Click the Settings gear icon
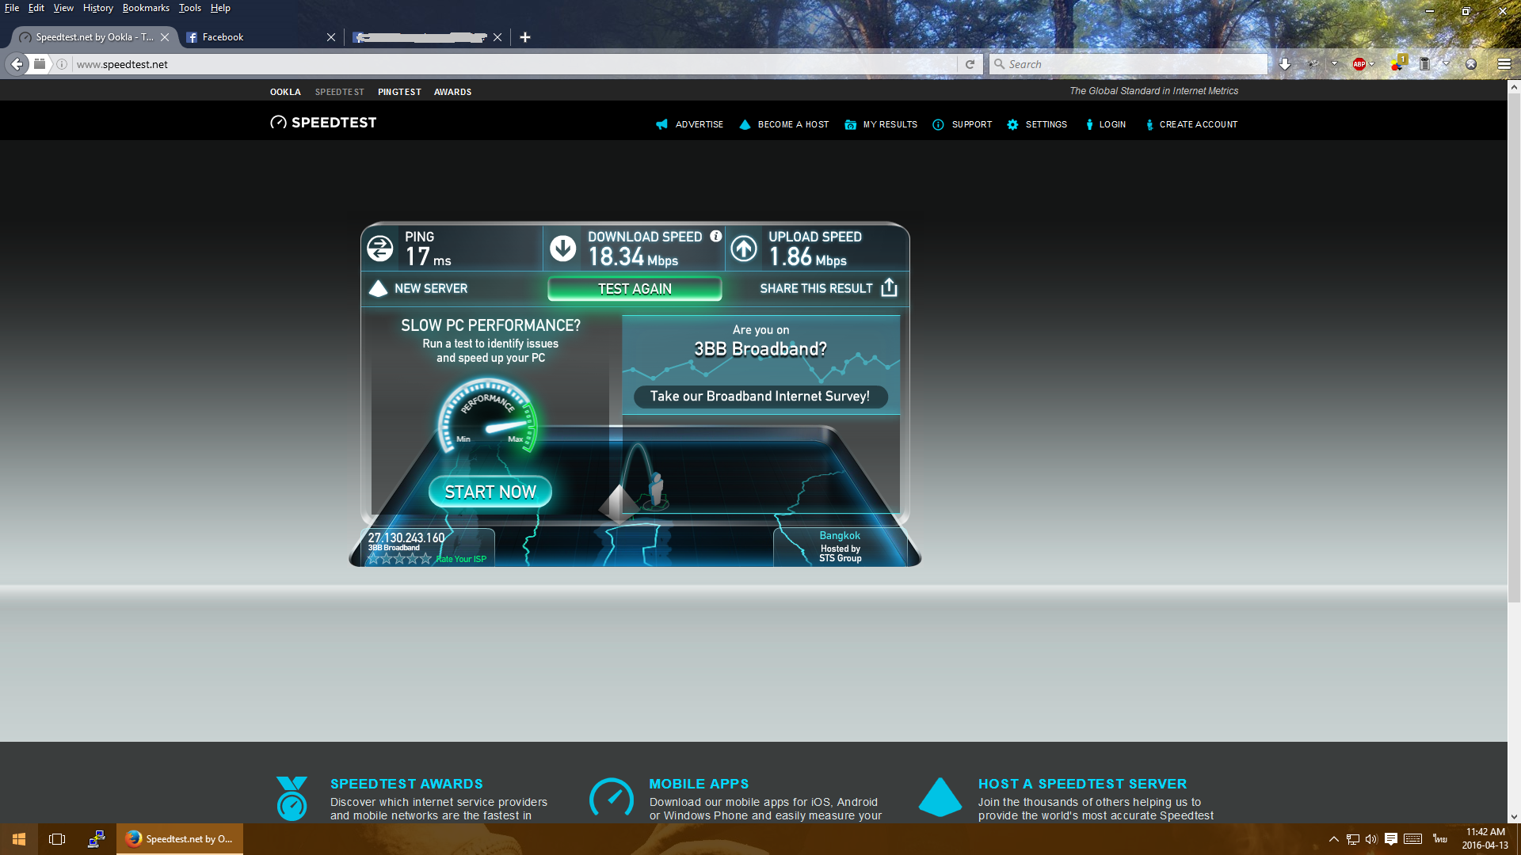 coord(1012,124)
